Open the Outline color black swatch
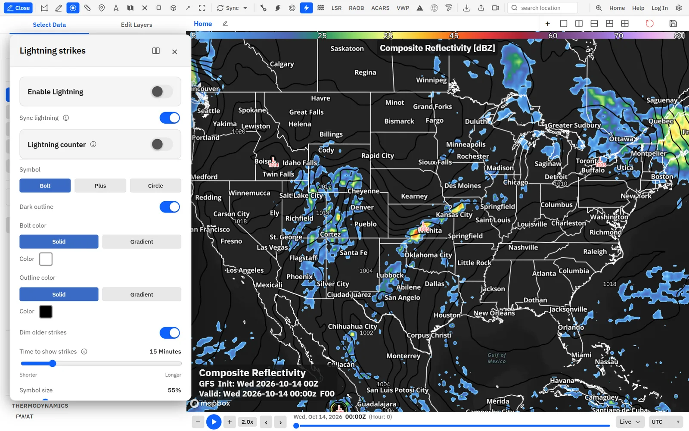Viewport: 689px width, 431px height. [46, 312]
